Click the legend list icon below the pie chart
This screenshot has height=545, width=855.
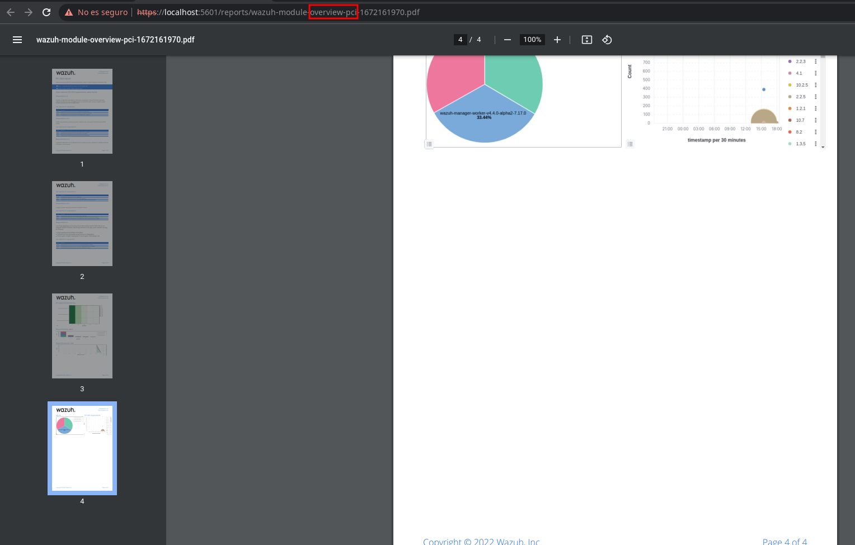coord(429,144)
